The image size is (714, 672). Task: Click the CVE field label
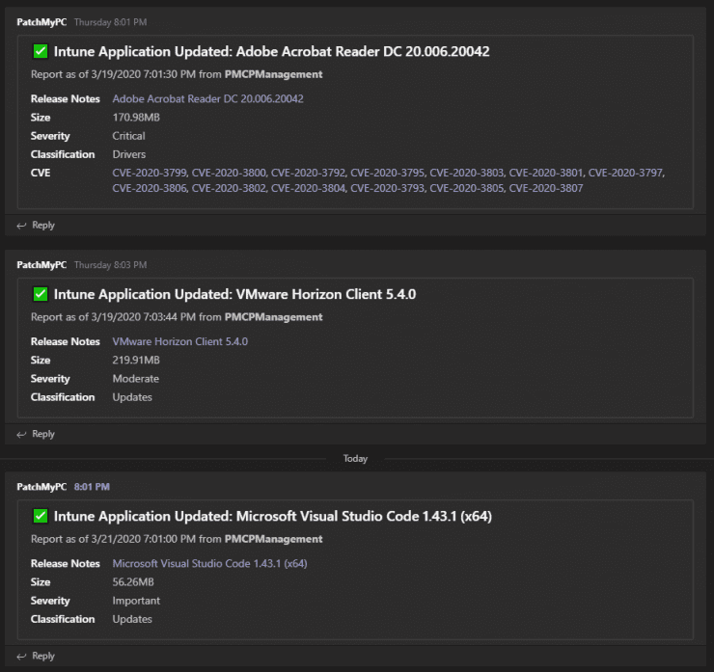click(41, 173)
